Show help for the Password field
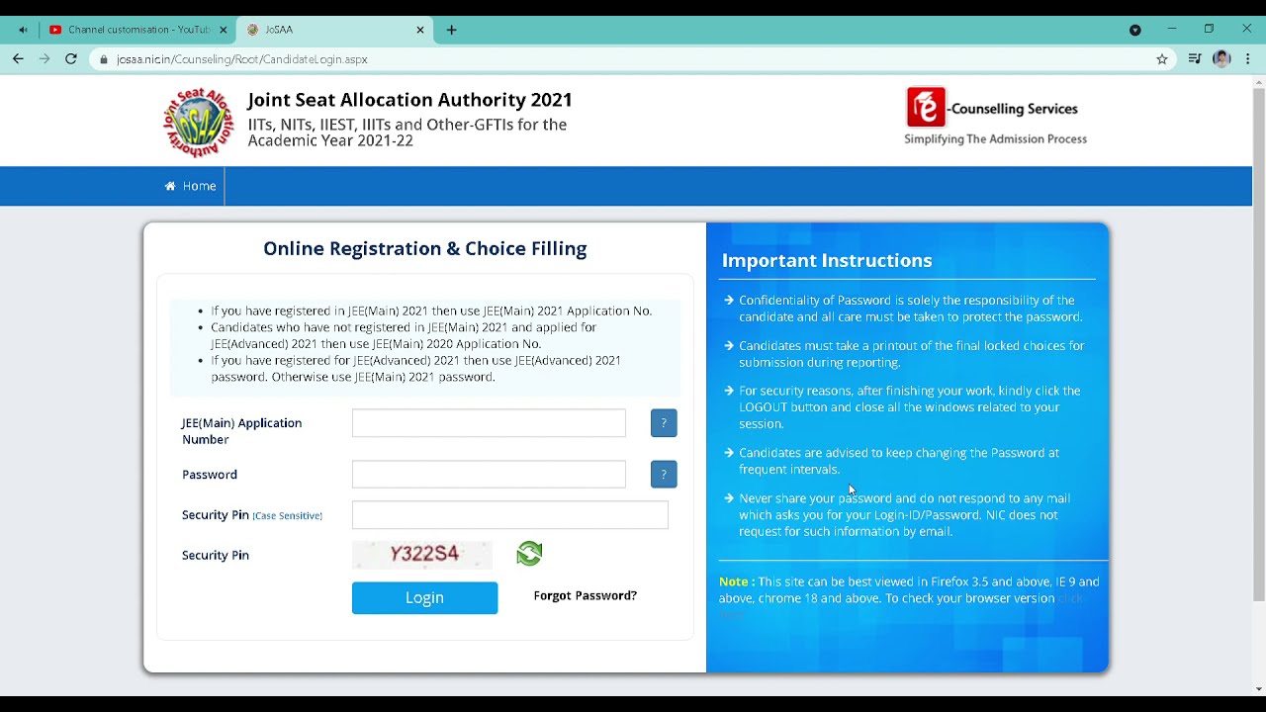 pyautogui.click(x=664, y=475)
